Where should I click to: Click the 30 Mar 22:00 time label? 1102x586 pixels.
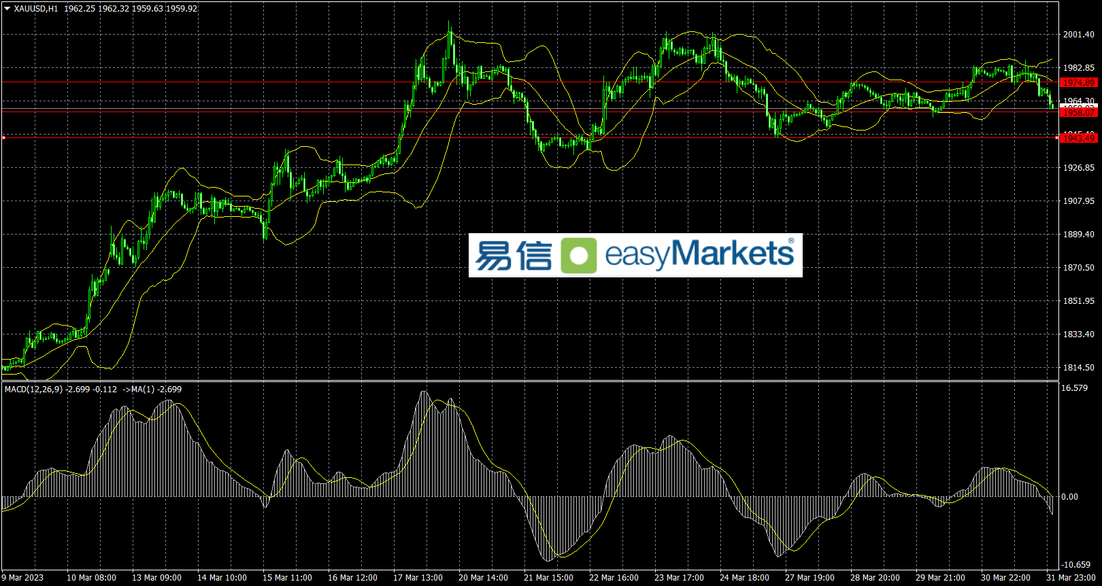point(1005,578)
